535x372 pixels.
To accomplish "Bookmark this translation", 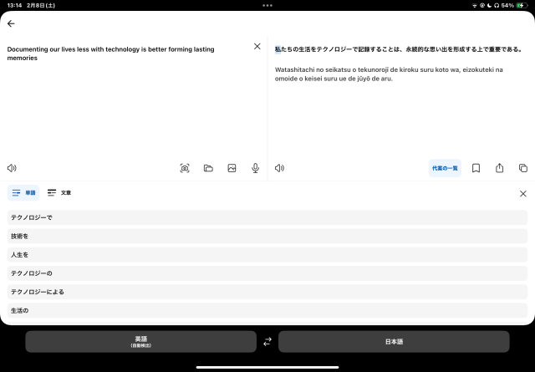I will [476, 168].
